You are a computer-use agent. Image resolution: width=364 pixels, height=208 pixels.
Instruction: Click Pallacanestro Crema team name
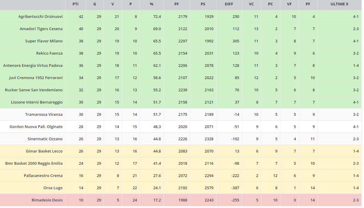43,176
